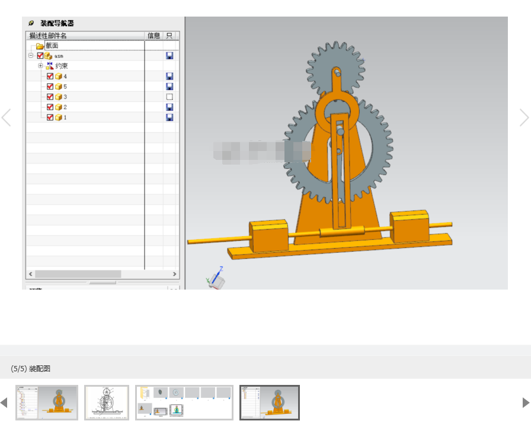Click the 只 column header

169,36
